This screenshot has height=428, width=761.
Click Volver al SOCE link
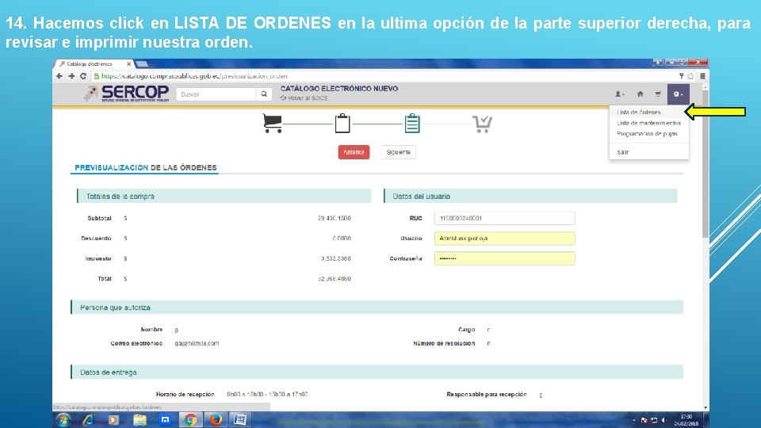pos(304,98)
